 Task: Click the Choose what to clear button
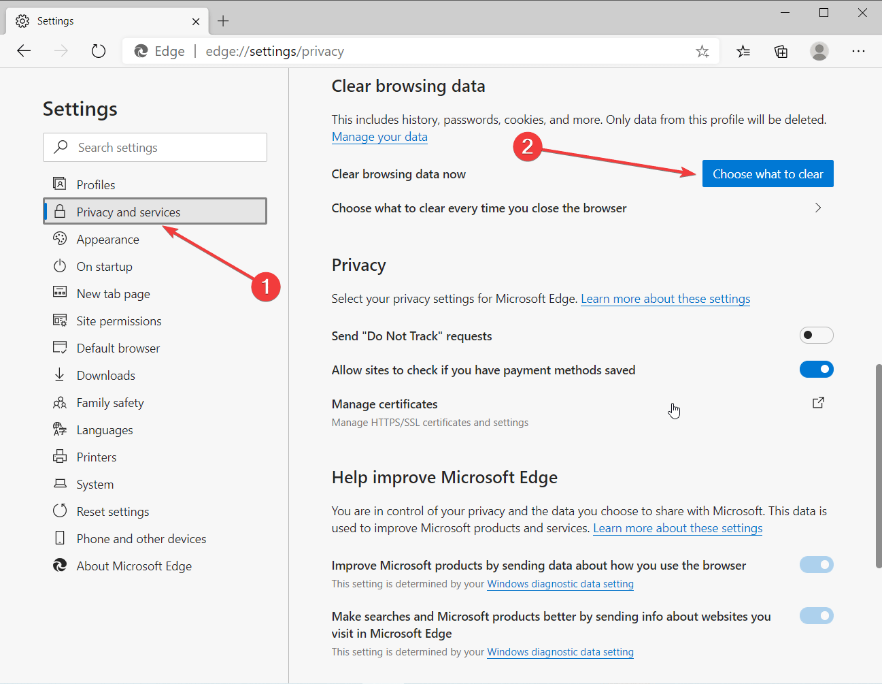pyautogui.click(x=768, y=174)
